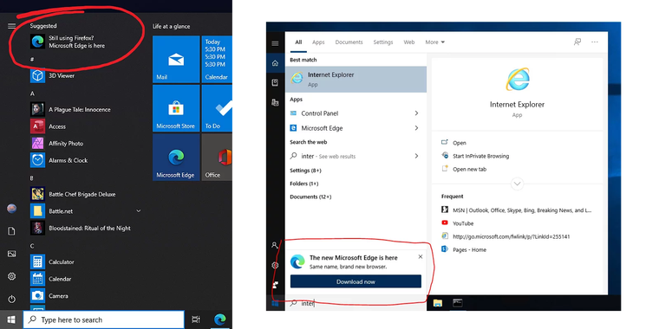The image size is (659, 329).
Task: Open Calendar in the app list
Action: click(x=51, y=279)
